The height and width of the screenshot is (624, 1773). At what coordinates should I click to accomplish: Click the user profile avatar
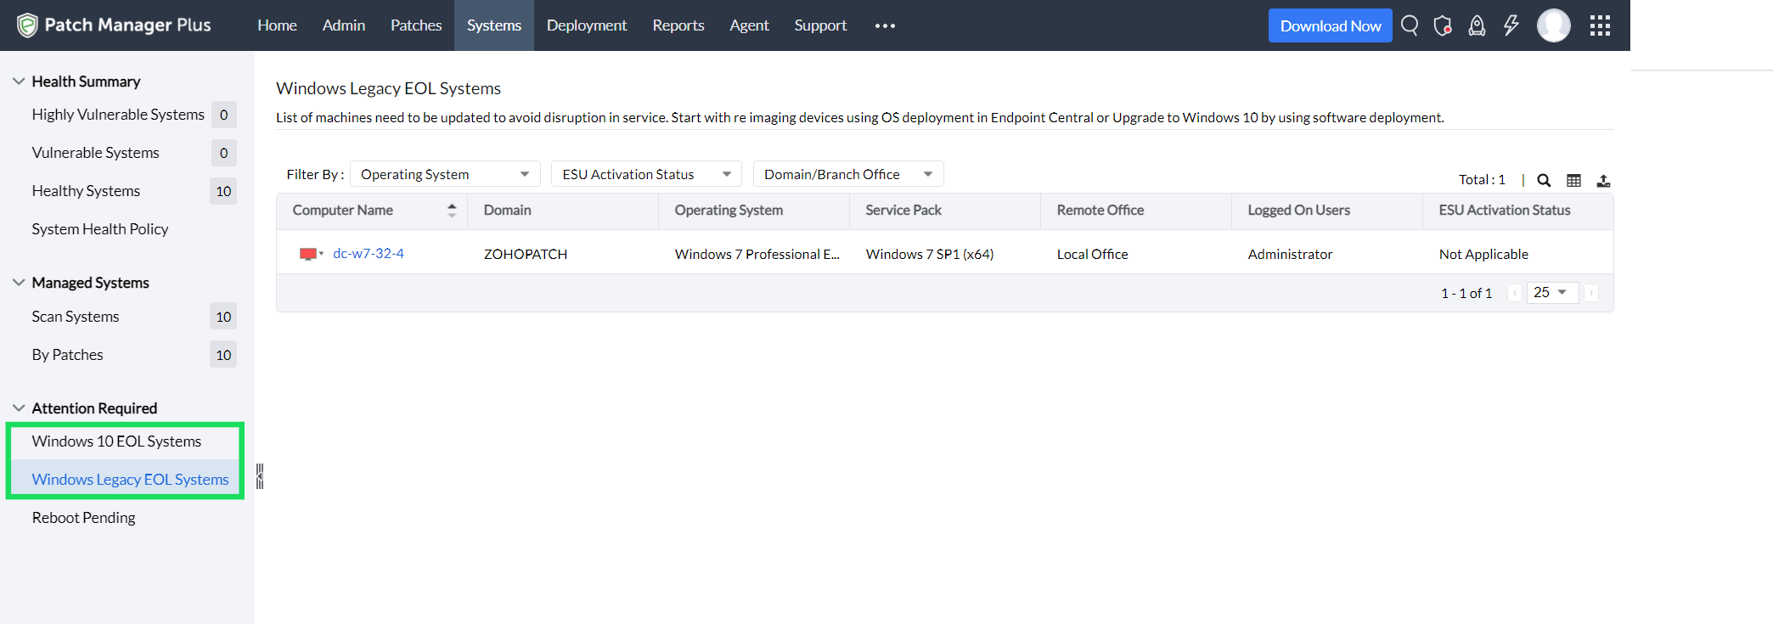(1553, 25)
